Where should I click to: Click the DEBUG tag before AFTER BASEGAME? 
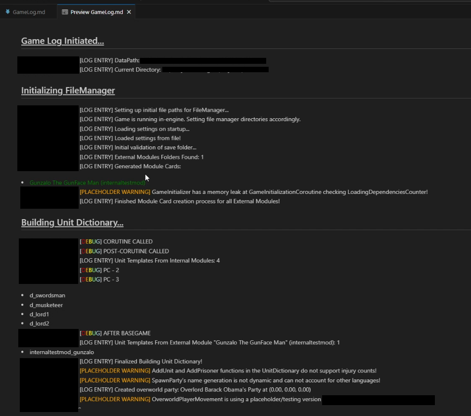91,333
